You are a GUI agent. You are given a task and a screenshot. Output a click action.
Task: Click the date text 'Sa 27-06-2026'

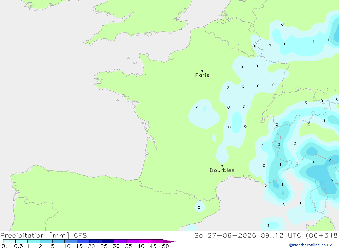[x=225, y=235]
